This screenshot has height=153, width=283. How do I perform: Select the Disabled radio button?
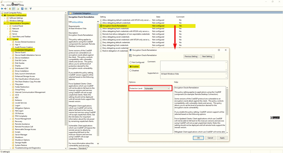[131, 70]
